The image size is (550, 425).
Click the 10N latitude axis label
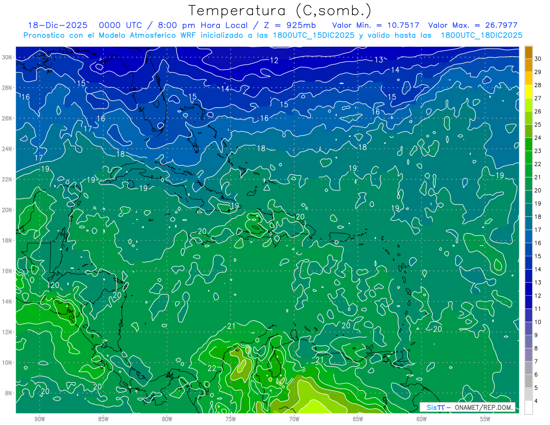(7, 363)
